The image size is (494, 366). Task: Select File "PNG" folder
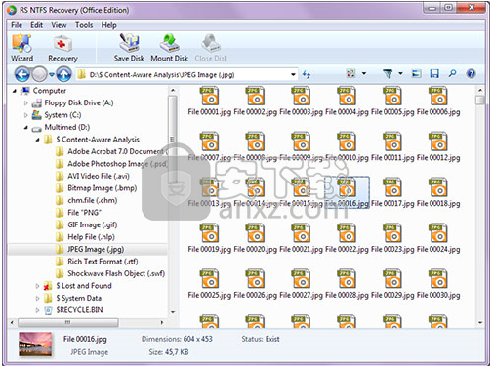click(78, 213)
